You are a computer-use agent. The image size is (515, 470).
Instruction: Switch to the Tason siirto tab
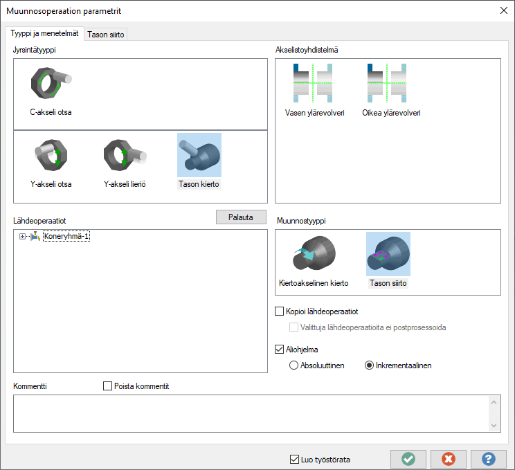pos(106,34)
